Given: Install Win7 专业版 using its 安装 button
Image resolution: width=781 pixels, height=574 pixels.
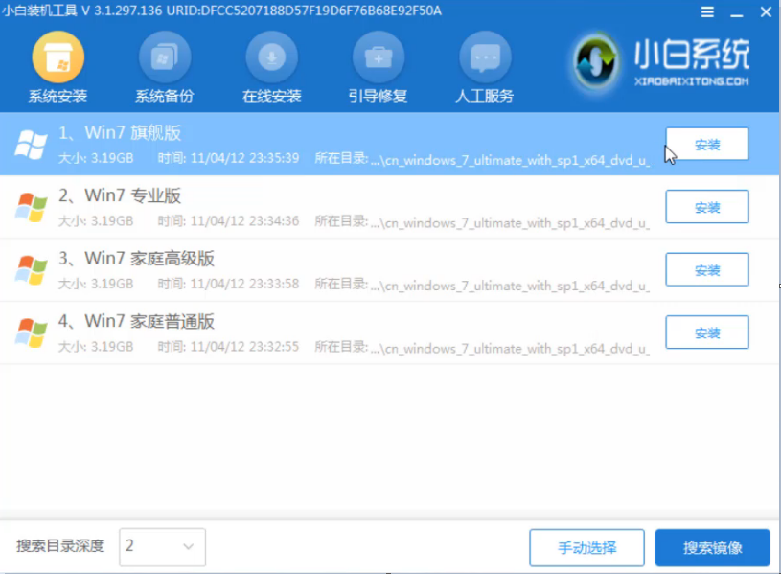Looking at the screenshot, I should coord(707,206).
